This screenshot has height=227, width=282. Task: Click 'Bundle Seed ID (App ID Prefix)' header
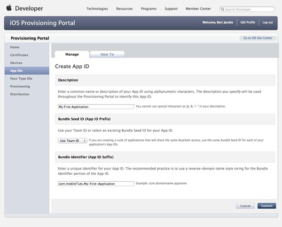(x=84, y=119)
